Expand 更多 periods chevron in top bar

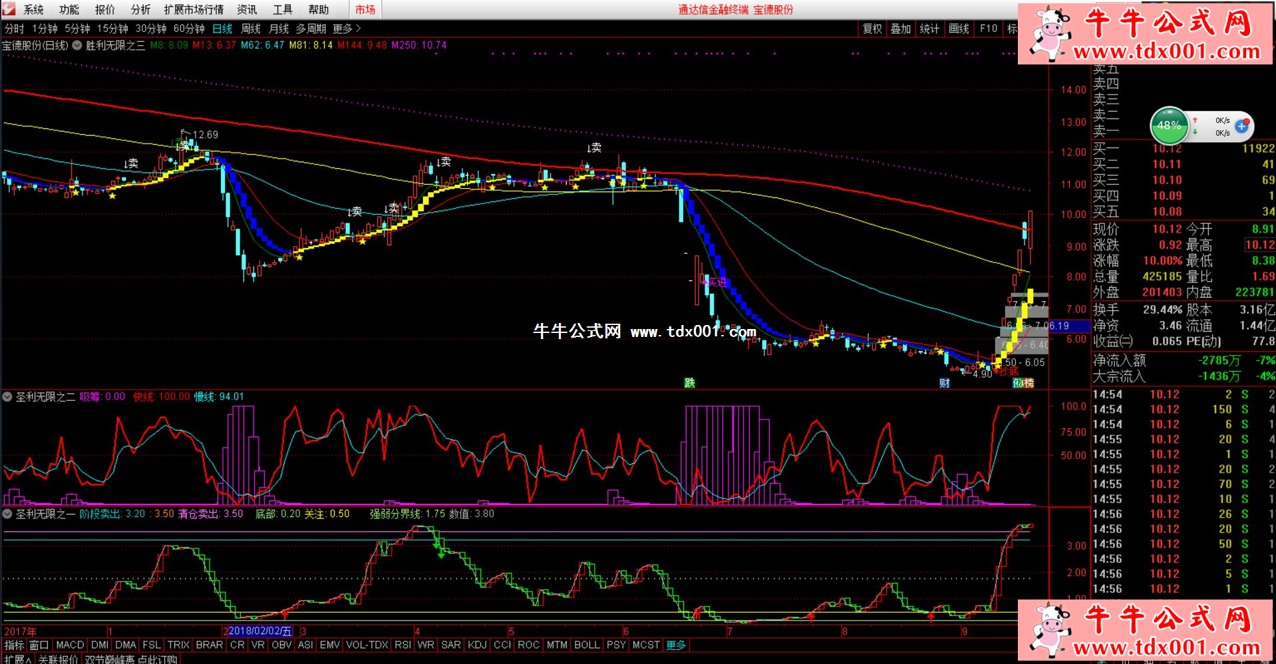[x=347, y=29]
